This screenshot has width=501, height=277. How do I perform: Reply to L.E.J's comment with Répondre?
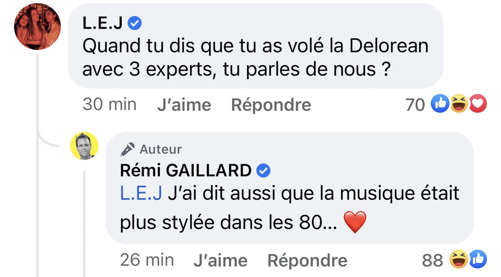271,105
